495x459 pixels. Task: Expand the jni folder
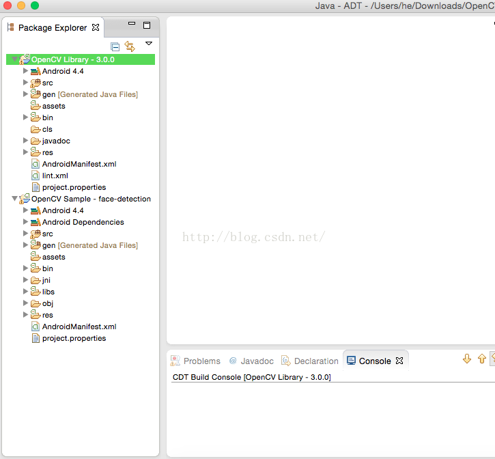pyautogui.click(x=25, y=280)
